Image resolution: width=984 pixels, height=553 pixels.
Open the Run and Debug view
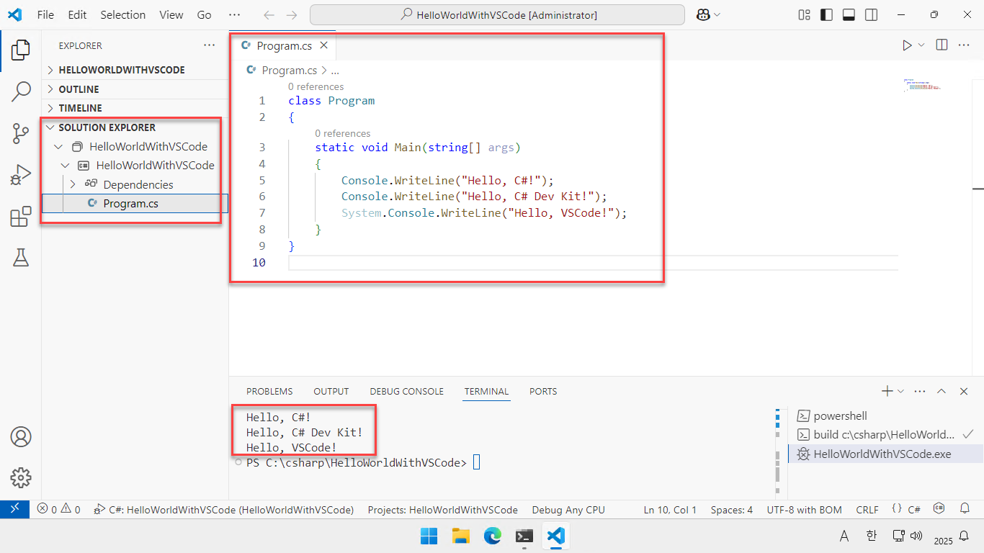[x=21, y=174]
